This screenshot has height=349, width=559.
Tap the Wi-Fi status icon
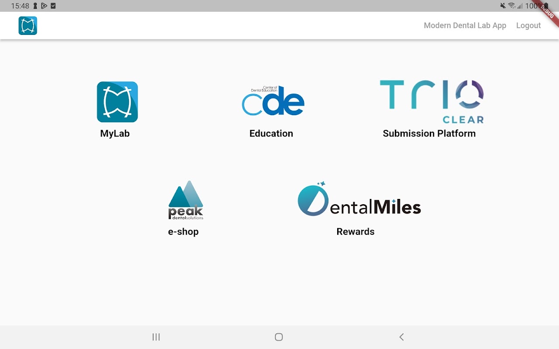coord(511,6)
